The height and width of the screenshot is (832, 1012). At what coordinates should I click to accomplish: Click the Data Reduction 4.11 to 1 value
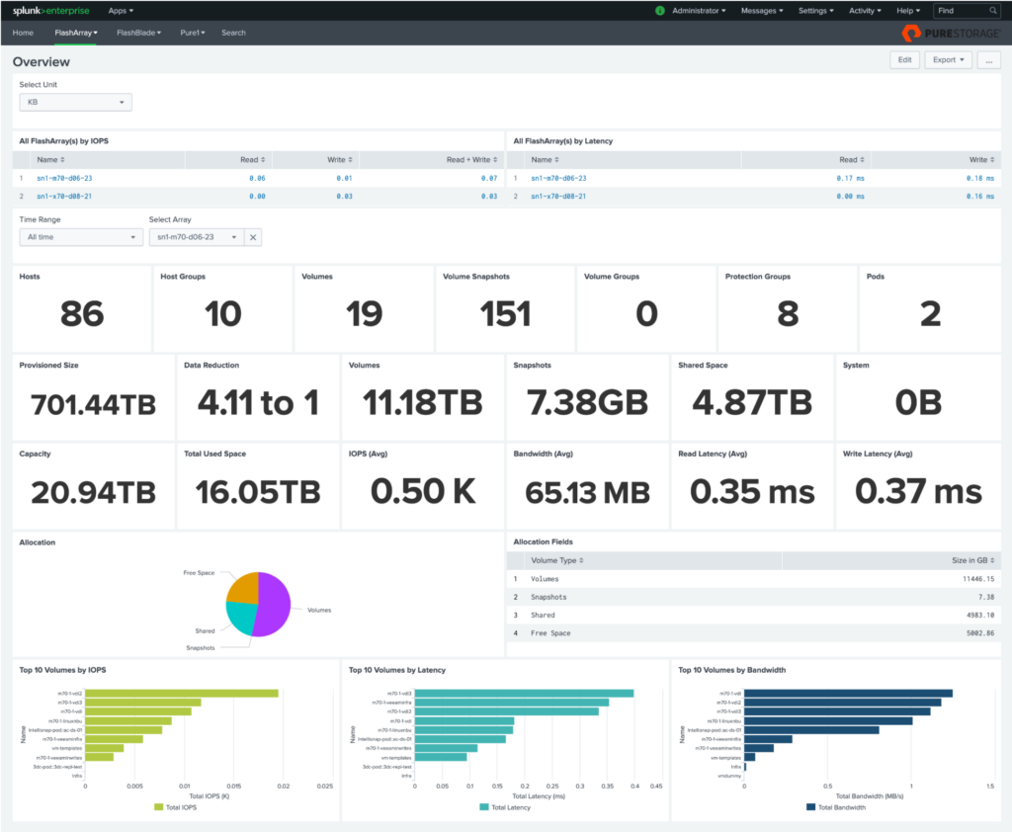(258, 403)
